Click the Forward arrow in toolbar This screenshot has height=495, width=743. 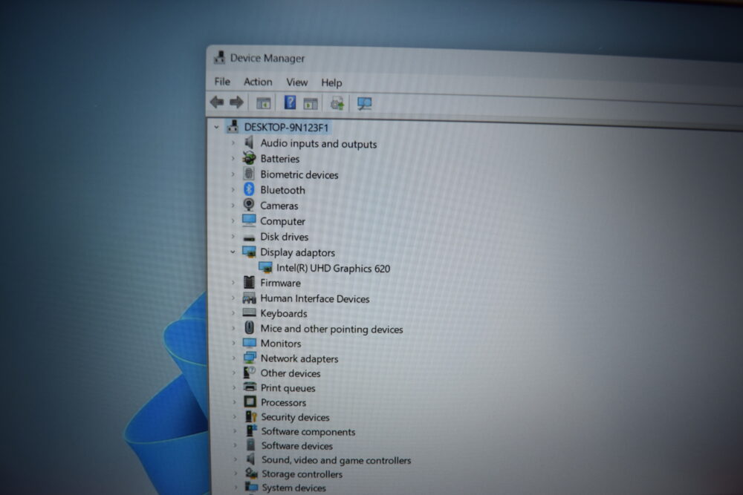tap(236, 102)
